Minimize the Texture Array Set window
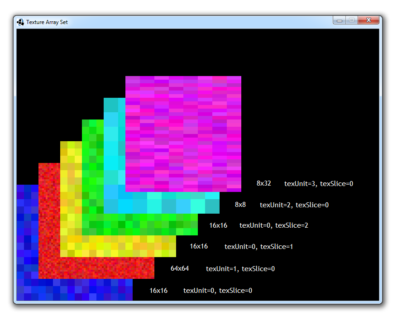 pos(340,20)
